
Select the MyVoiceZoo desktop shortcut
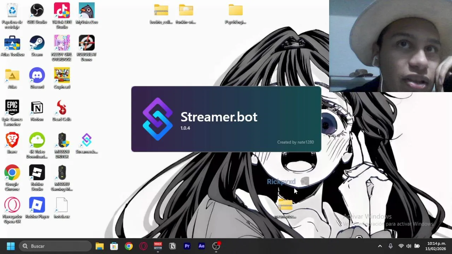87,13
